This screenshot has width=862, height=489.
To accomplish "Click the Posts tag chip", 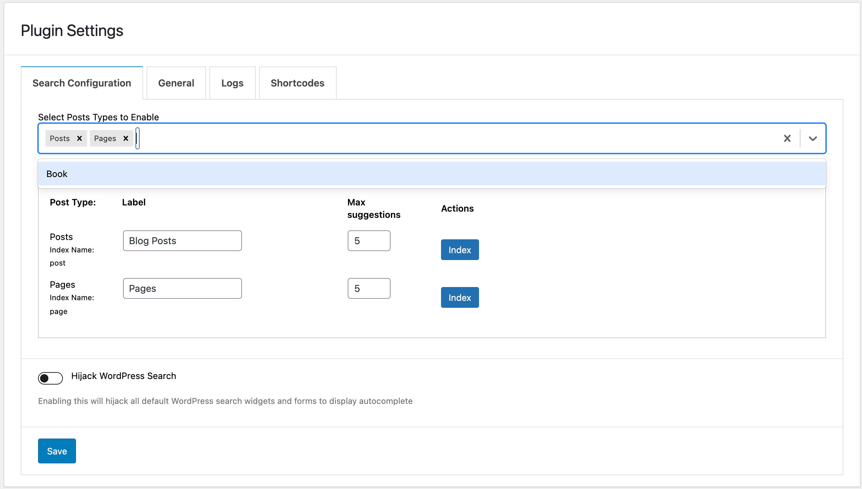I will 60,138.
